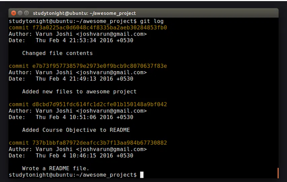Click the orange scrollbar at right edge
Viewport: 287px width, 182px height.
click(278, 172)
